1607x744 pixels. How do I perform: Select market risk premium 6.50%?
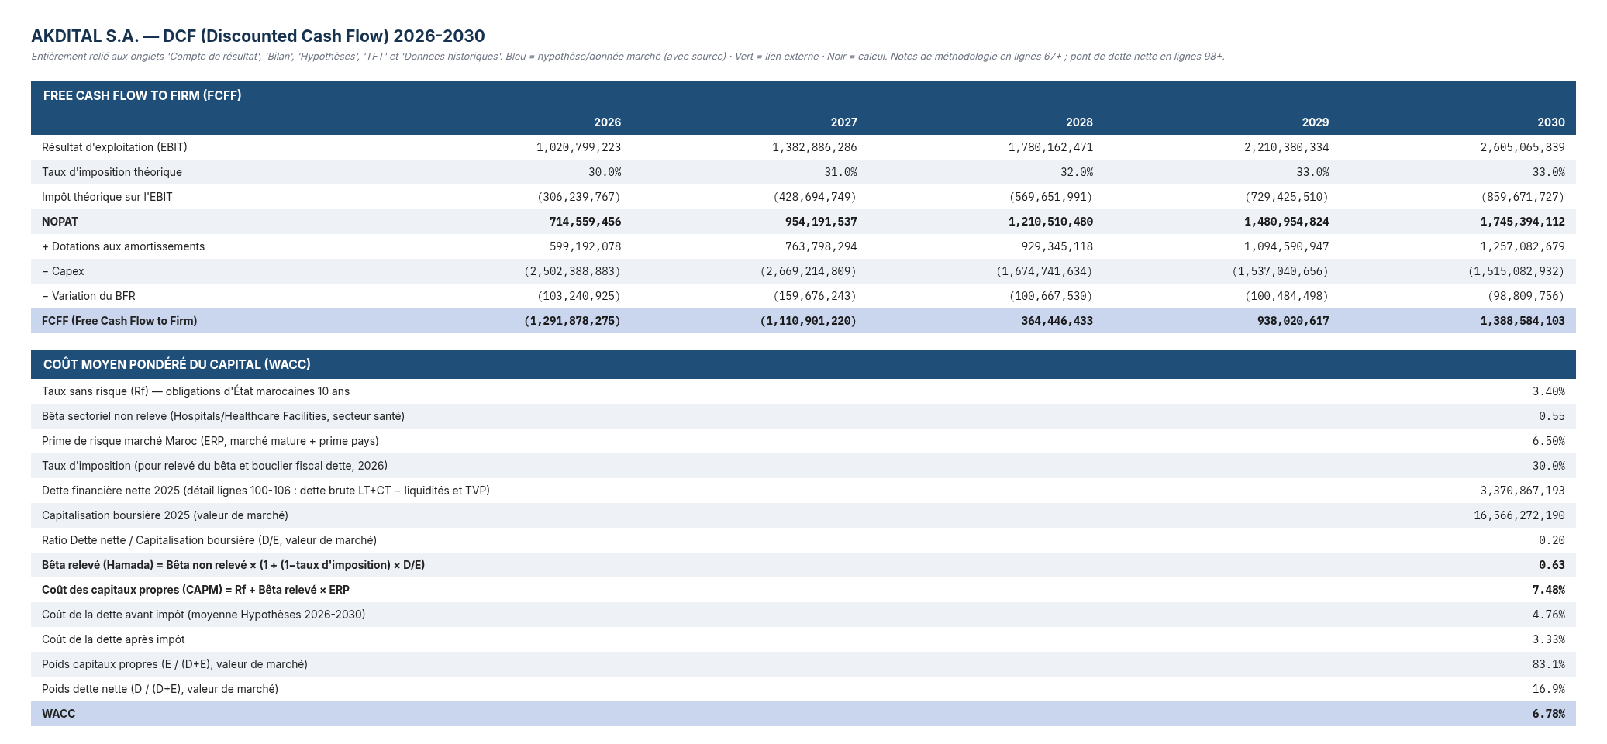(x=1548, y=441)
